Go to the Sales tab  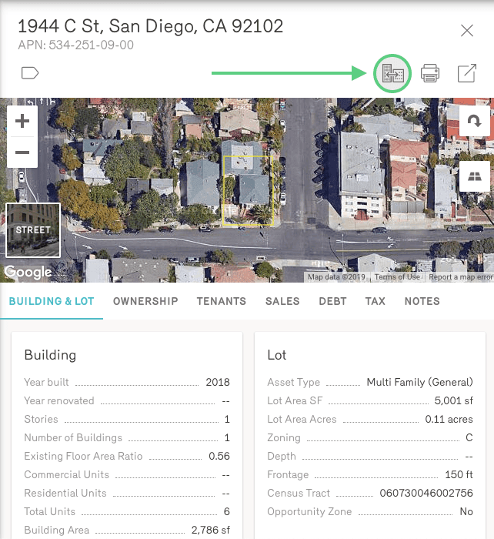[x=282, y=301]
